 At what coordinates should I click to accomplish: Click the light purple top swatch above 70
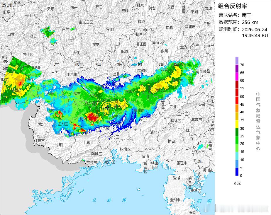(237, 61)
